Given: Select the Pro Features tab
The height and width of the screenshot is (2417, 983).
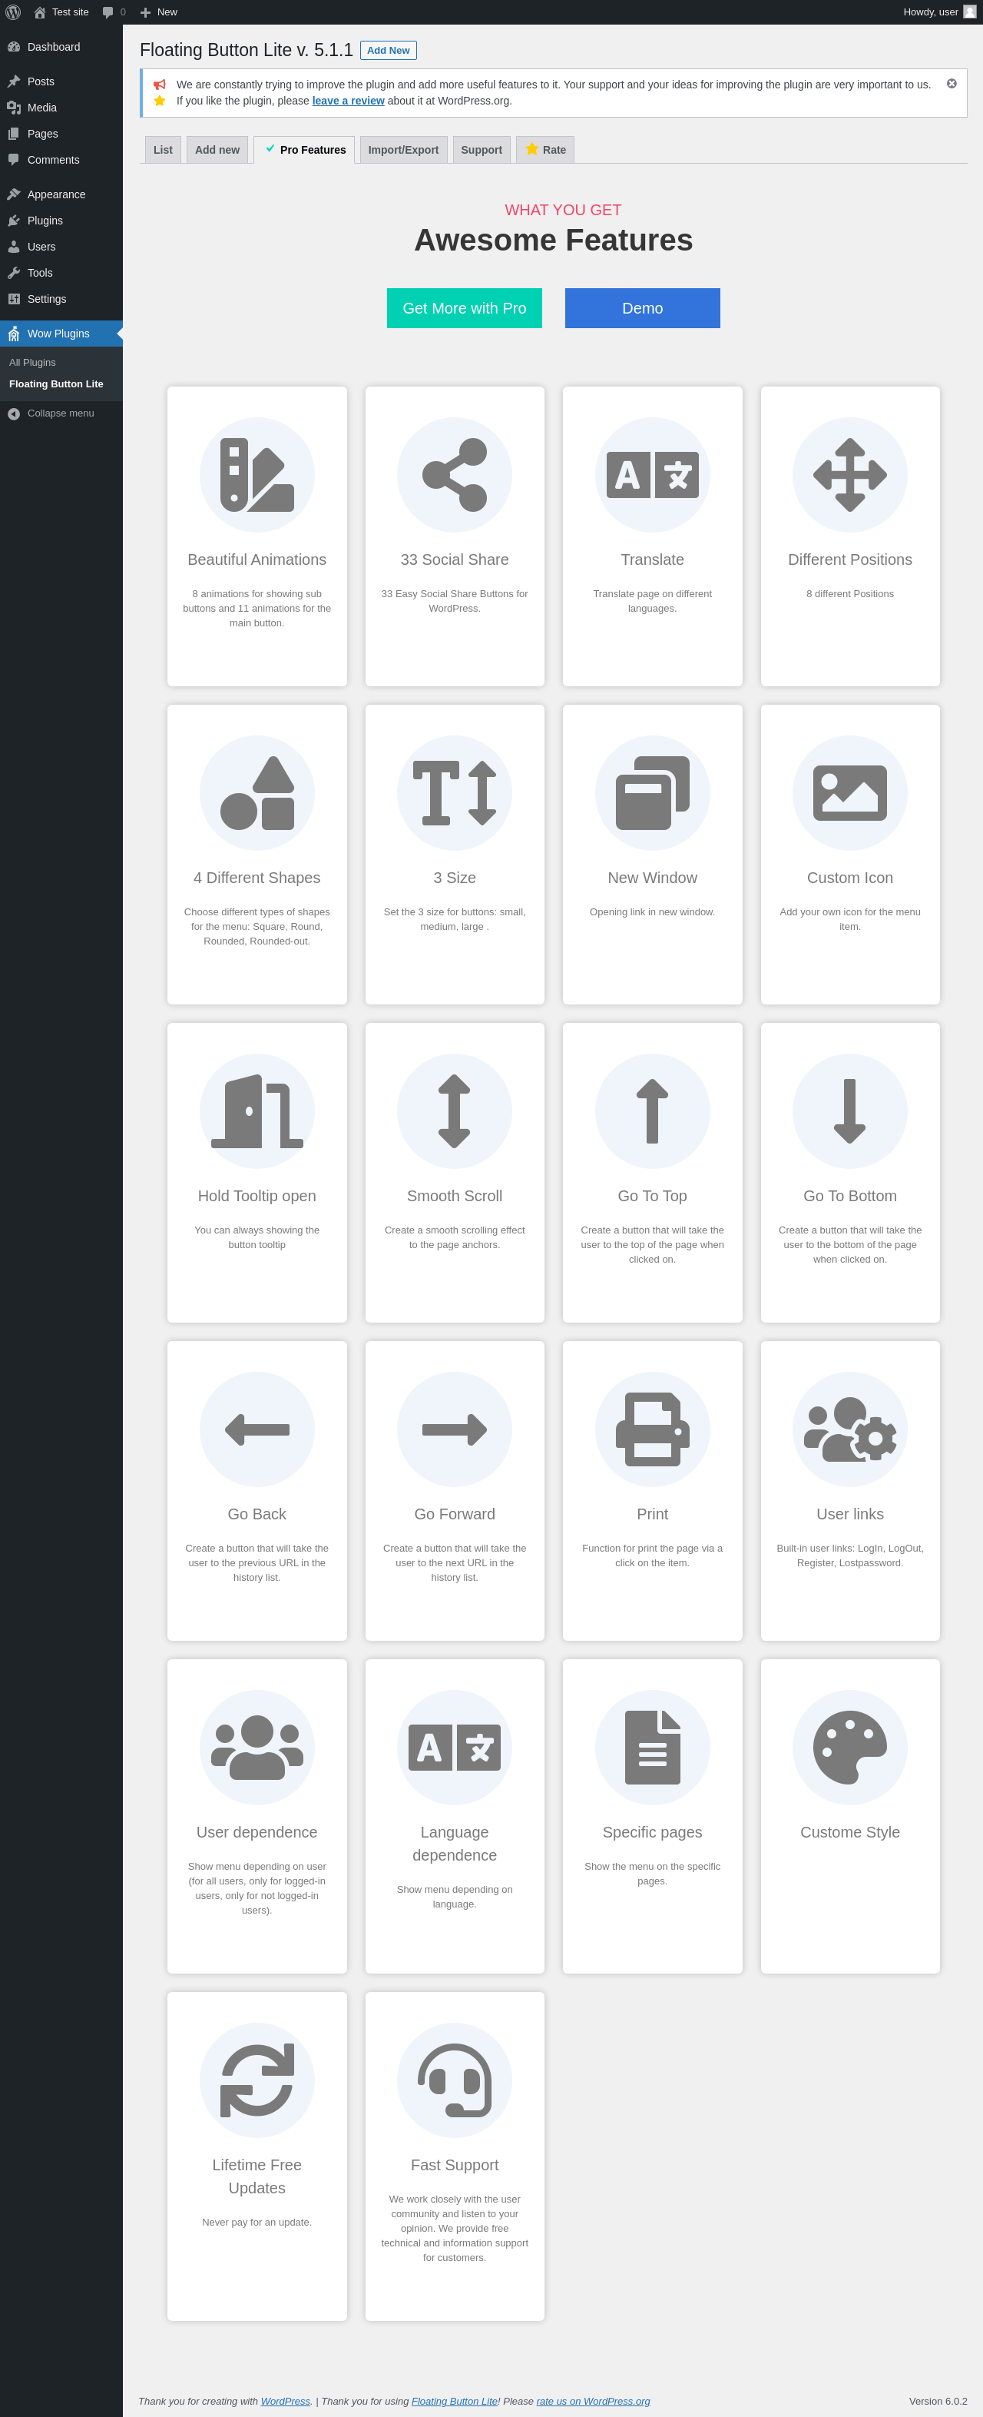Looking at the screenshot, I should coord(304,150).
